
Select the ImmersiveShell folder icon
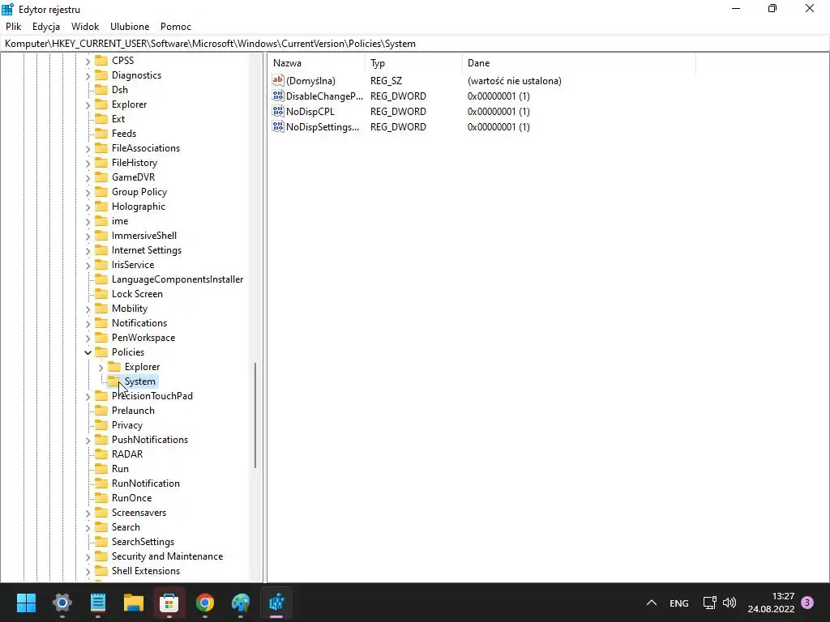tap(101, 236)
